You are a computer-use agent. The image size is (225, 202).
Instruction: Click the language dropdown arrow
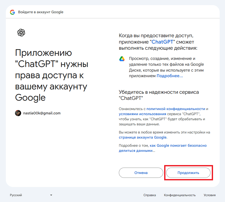coord(51,195)
